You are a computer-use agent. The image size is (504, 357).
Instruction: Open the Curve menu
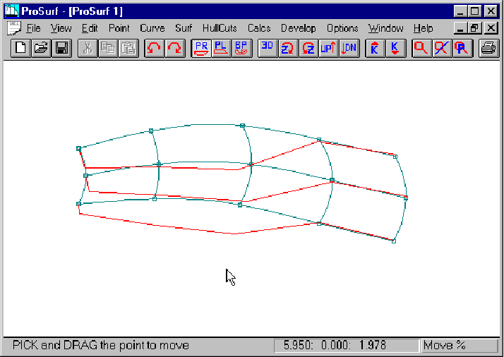point(152,28)
